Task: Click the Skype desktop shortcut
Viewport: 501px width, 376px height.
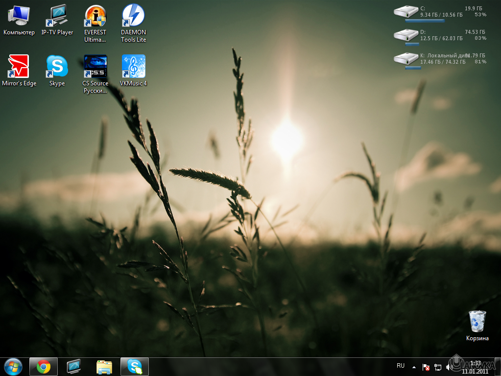Action: click(57, 67)
